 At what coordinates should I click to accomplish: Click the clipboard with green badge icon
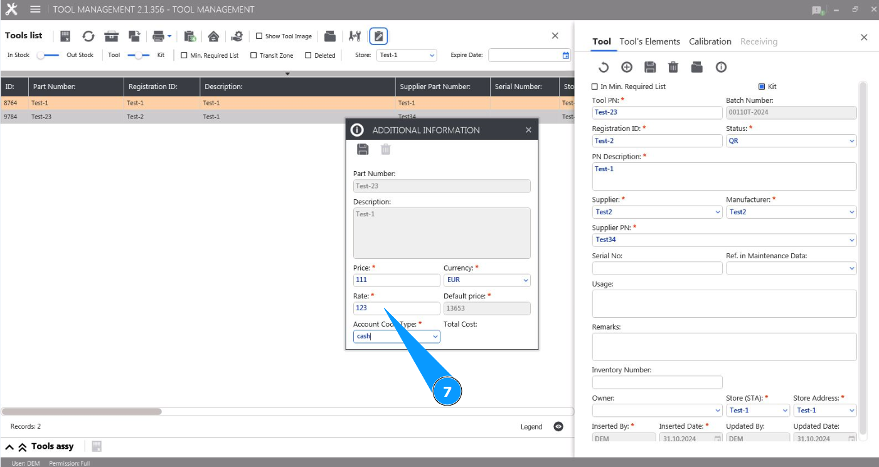190,36
